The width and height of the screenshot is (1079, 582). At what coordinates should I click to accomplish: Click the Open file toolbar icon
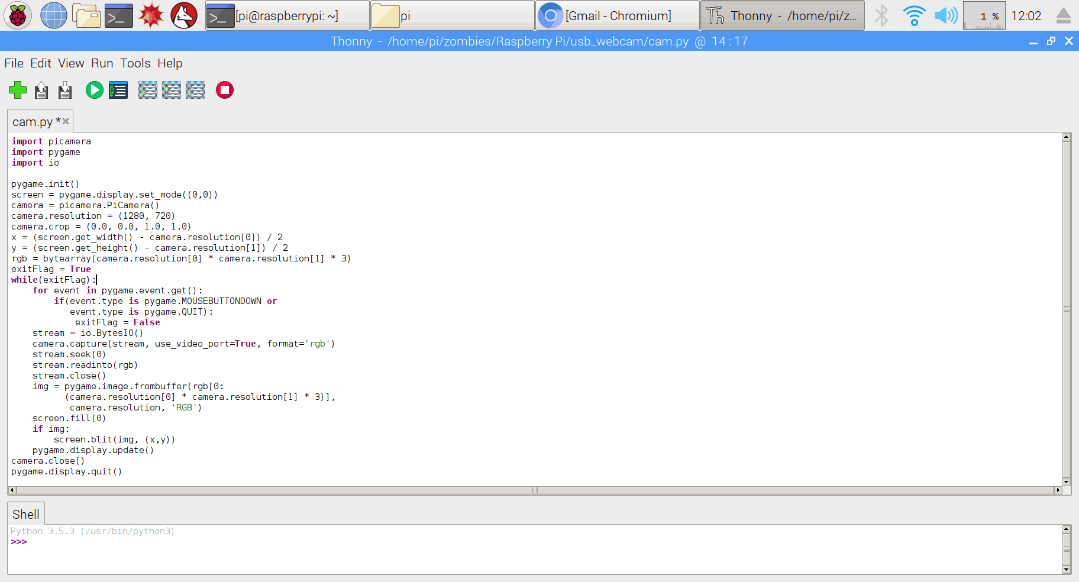tap(41, 90)
